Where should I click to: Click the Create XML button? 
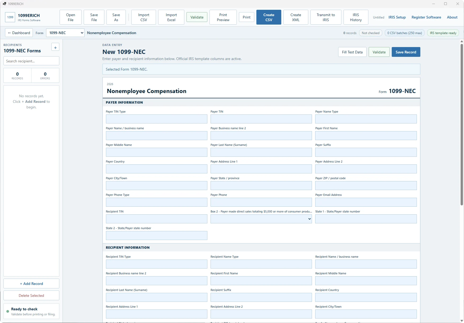point(296,17)
